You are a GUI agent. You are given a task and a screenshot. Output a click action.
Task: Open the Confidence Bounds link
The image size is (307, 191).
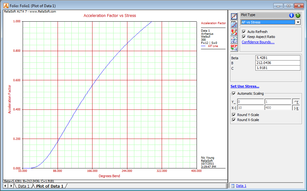coord(258,42)
